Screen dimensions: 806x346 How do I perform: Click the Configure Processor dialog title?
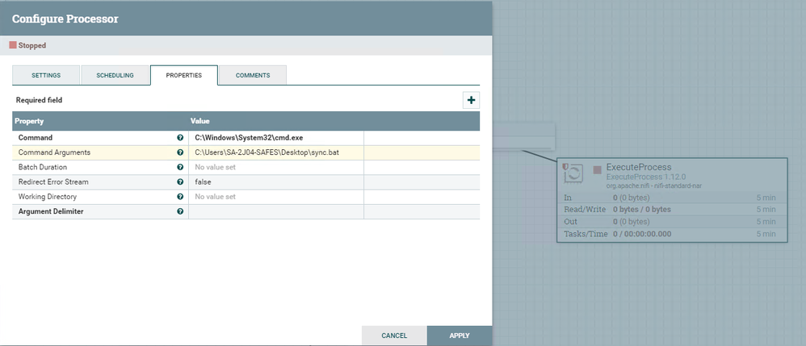[65, 19]
